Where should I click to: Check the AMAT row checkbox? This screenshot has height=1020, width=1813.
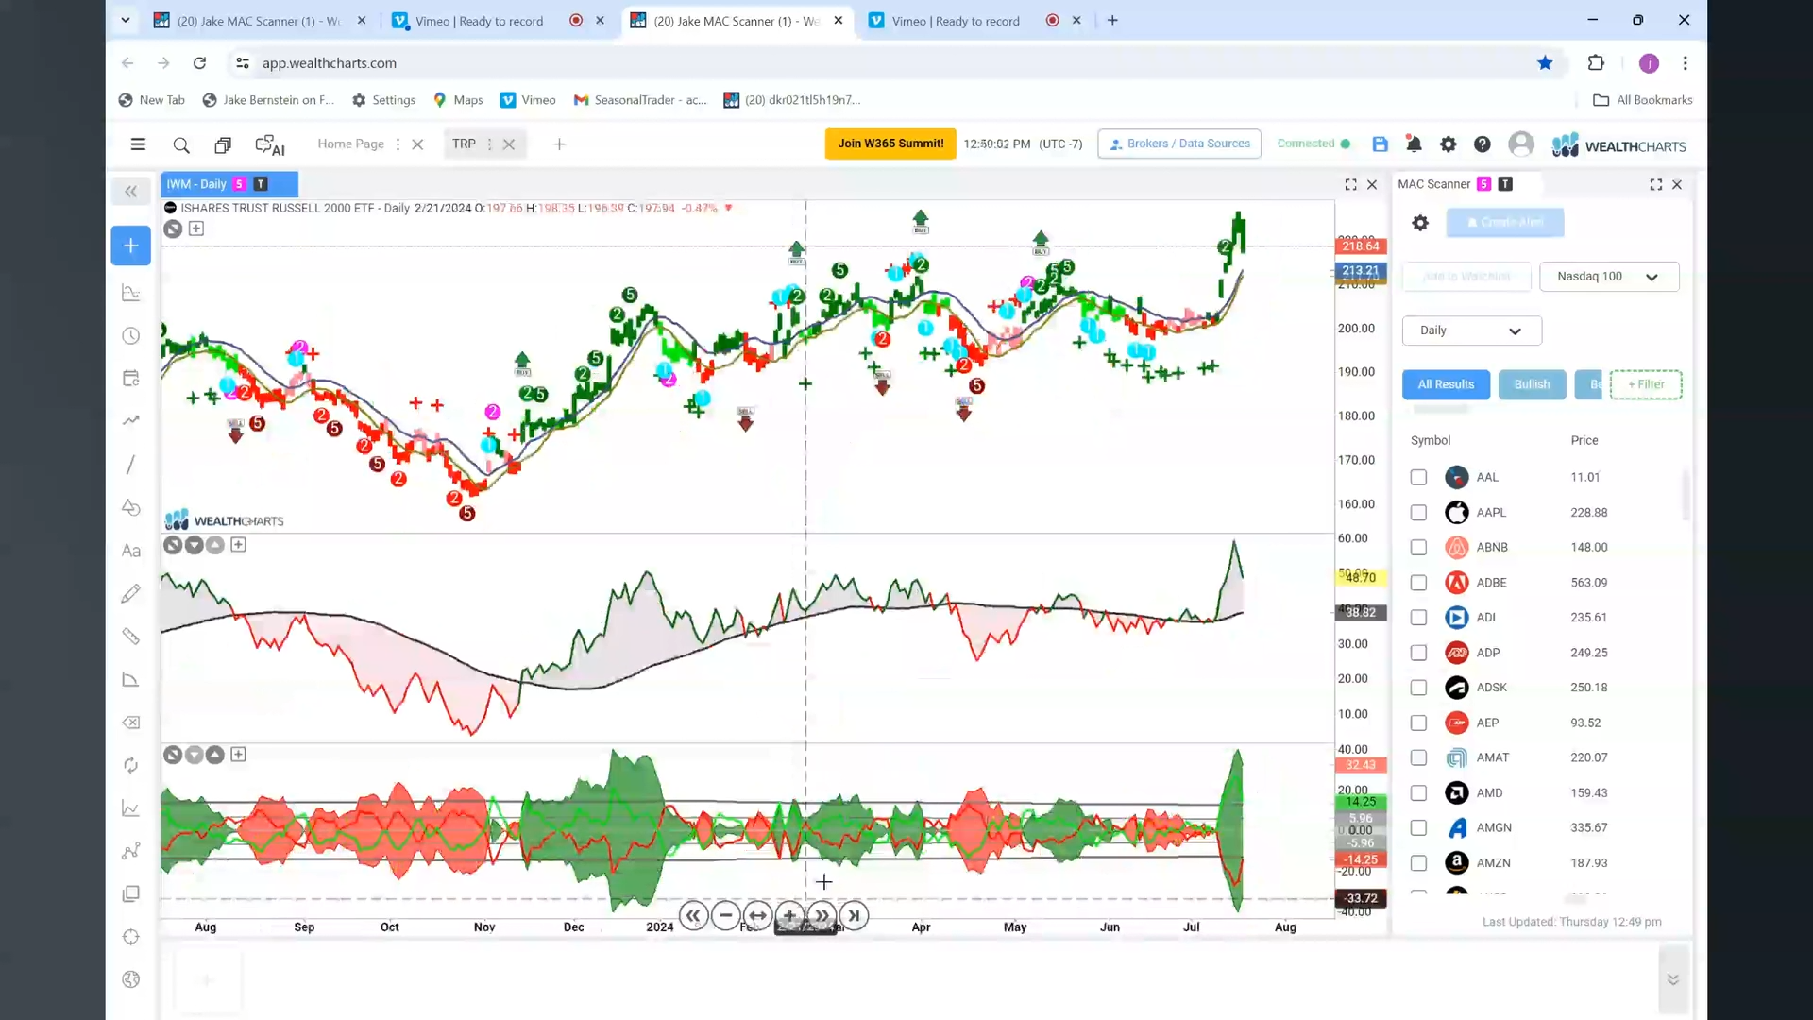[x=1418, y=758]
